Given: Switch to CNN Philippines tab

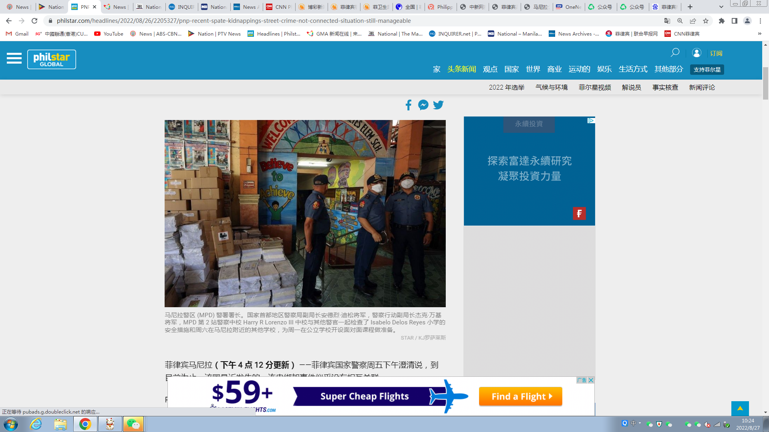Looking at the screenshot, I should [279, 7].
